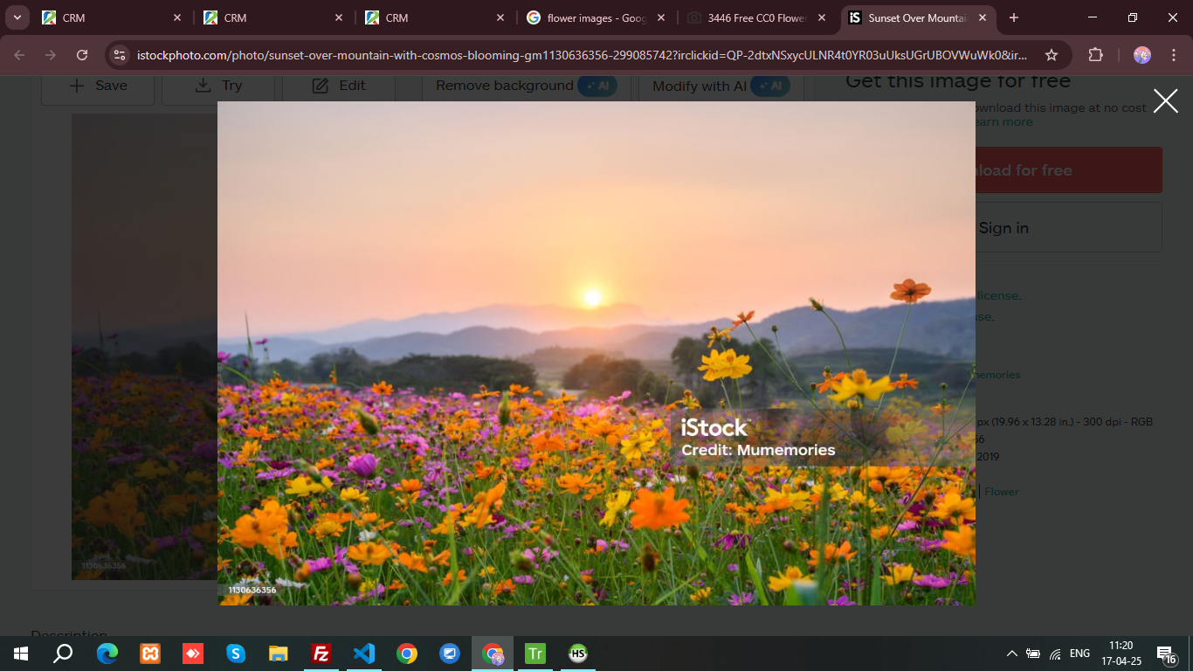Close the third CRM tab
This screenshot has height=671, width=1193.
500,17
